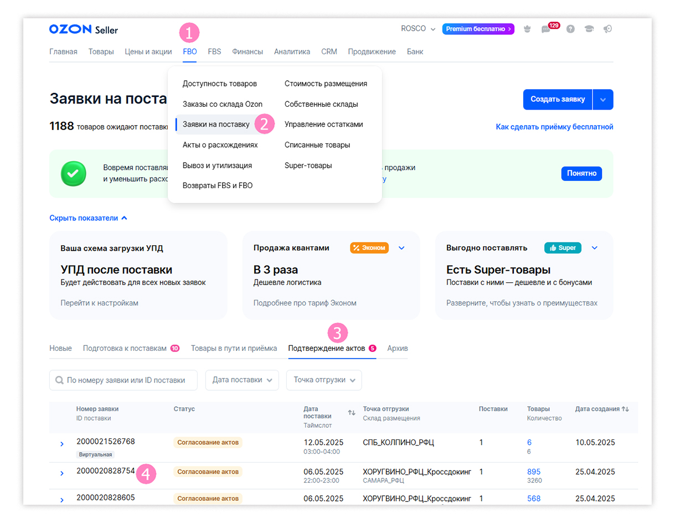Screen dimensions: 675x523
Task: Switch to the Товары в пути и приёмка tab
Action: pos(234,348)
